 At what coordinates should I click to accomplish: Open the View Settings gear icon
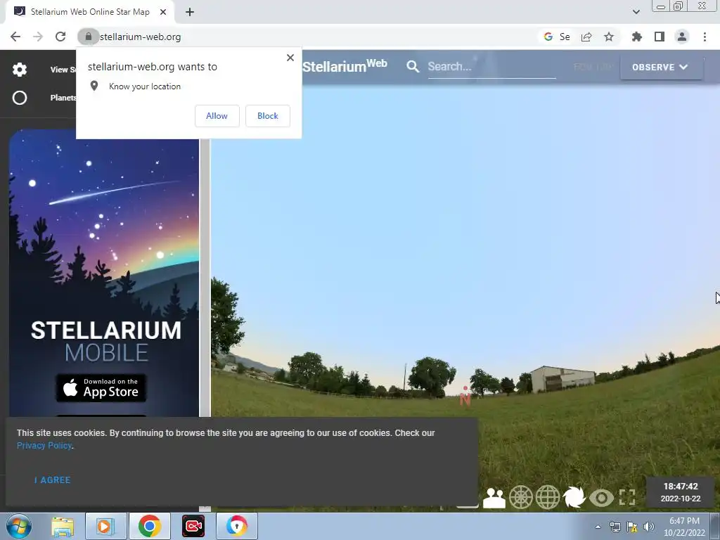(19, 70)
